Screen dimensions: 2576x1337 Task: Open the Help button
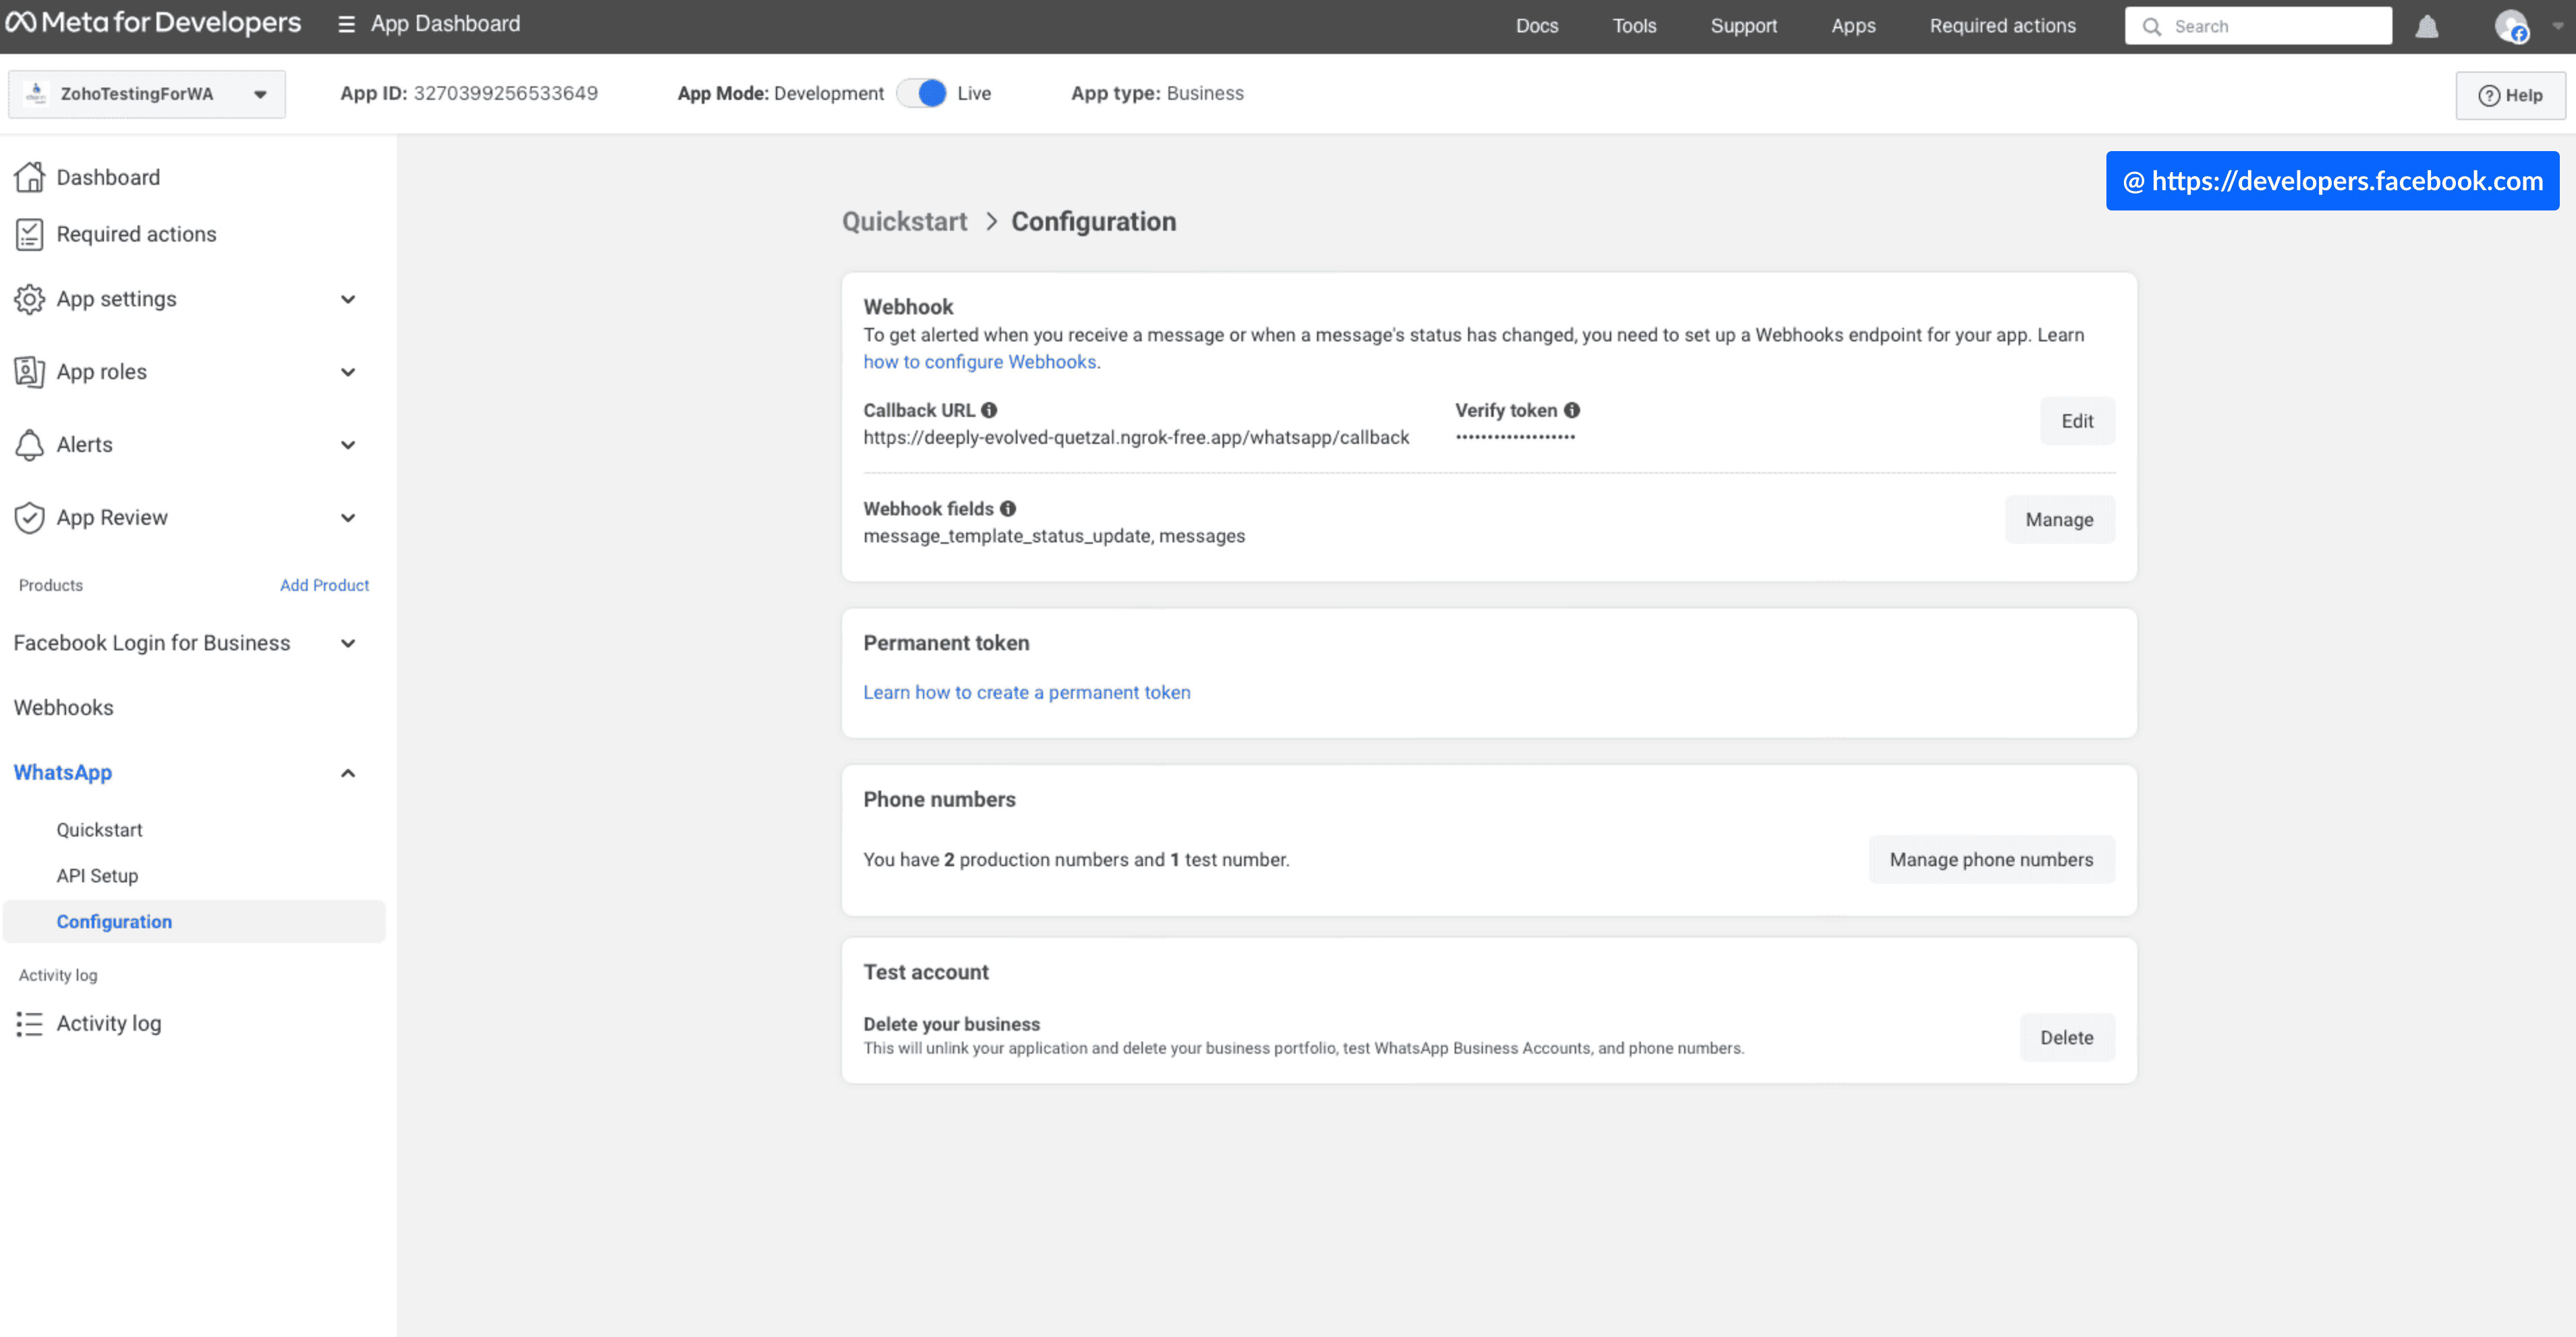[x=2512, y=95]
